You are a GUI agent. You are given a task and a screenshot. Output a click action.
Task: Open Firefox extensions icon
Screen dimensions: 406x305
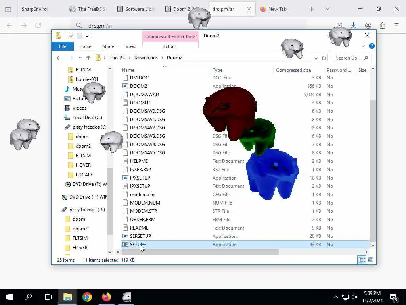click(382, 25)
